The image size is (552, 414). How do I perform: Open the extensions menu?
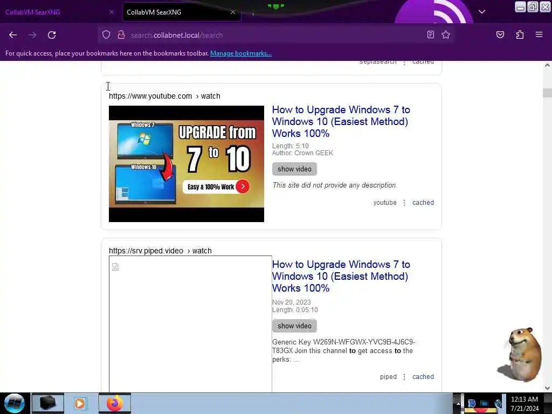pos(520,34)
